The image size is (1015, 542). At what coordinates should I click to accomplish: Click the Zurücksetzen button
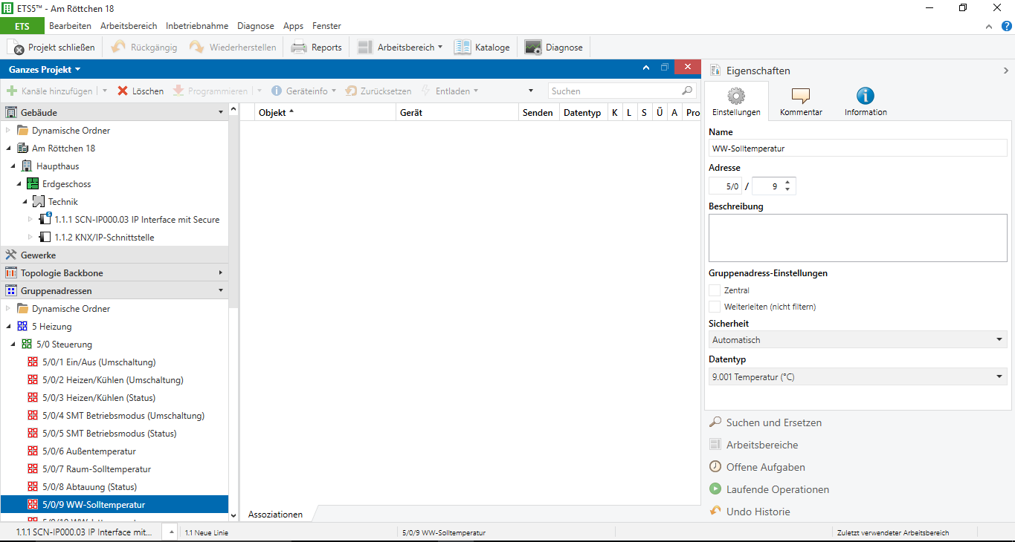tap(378, 91)
